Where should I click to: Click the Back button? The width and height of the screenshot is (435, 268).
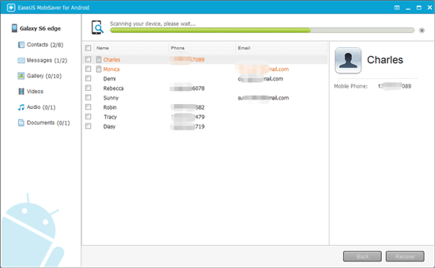pyautogui.click(x=362, y=257)
